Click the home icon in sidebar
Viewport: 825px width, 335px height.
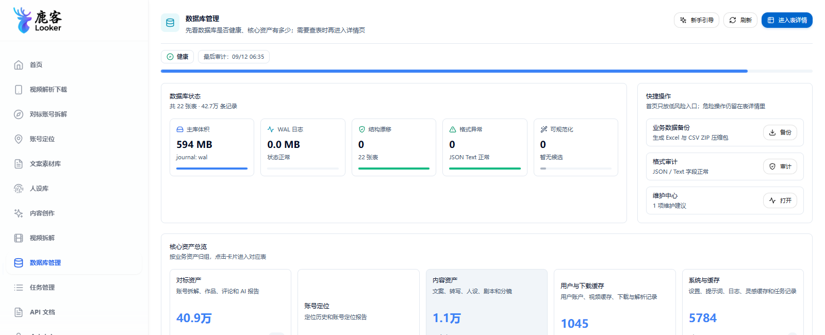tap(19, 65)
